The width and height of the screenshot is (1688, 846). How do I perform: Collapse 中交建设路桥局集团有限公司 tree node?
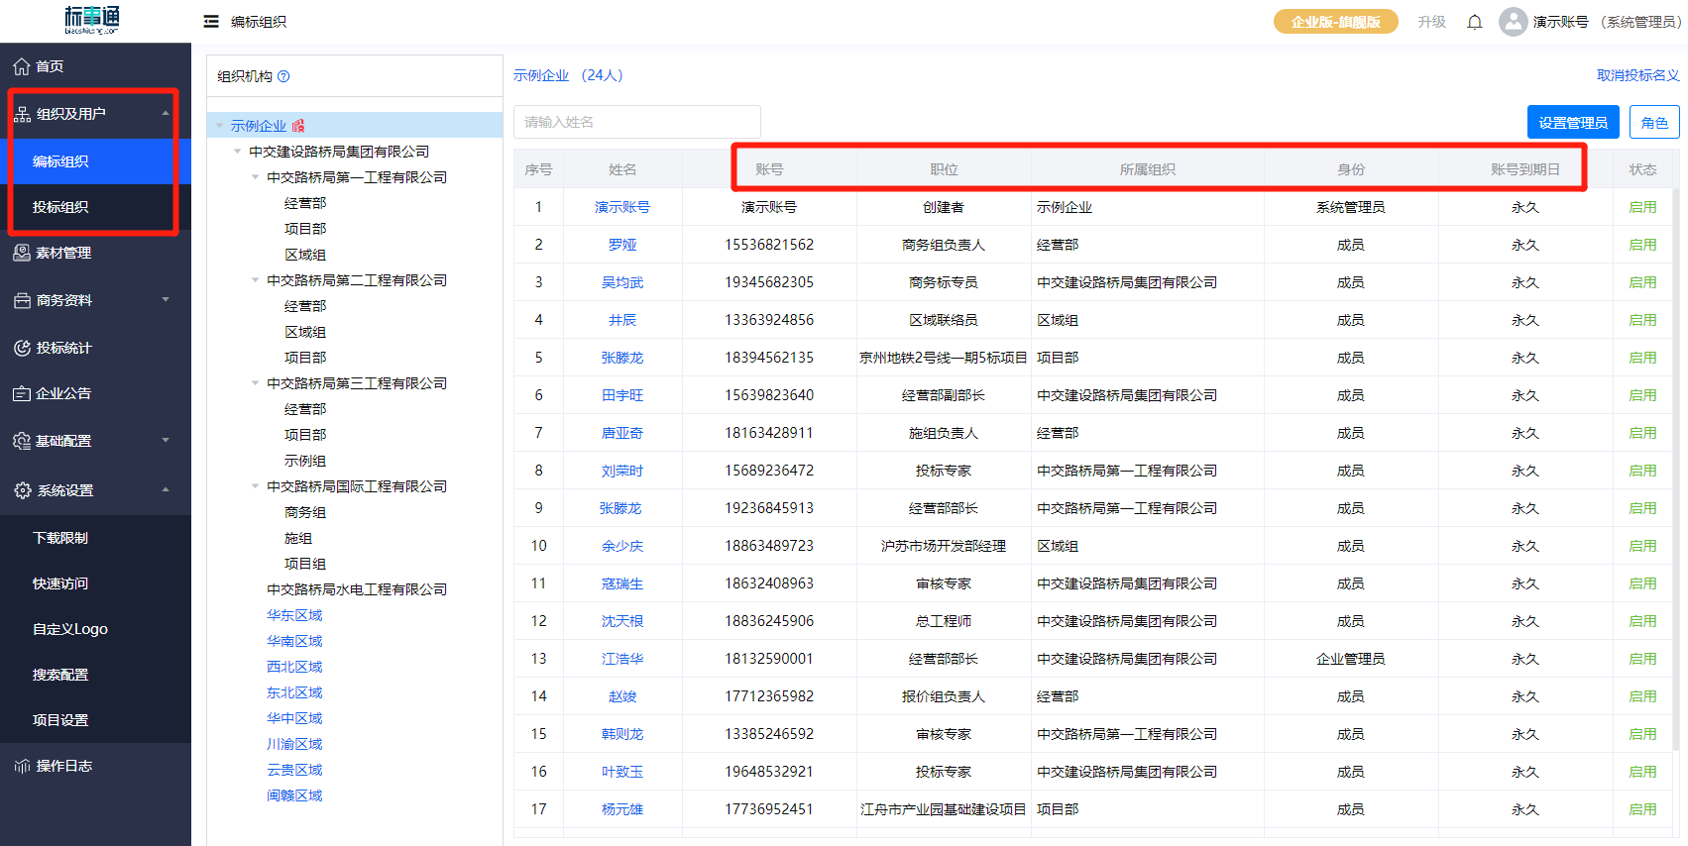click(x=238, y=152)
